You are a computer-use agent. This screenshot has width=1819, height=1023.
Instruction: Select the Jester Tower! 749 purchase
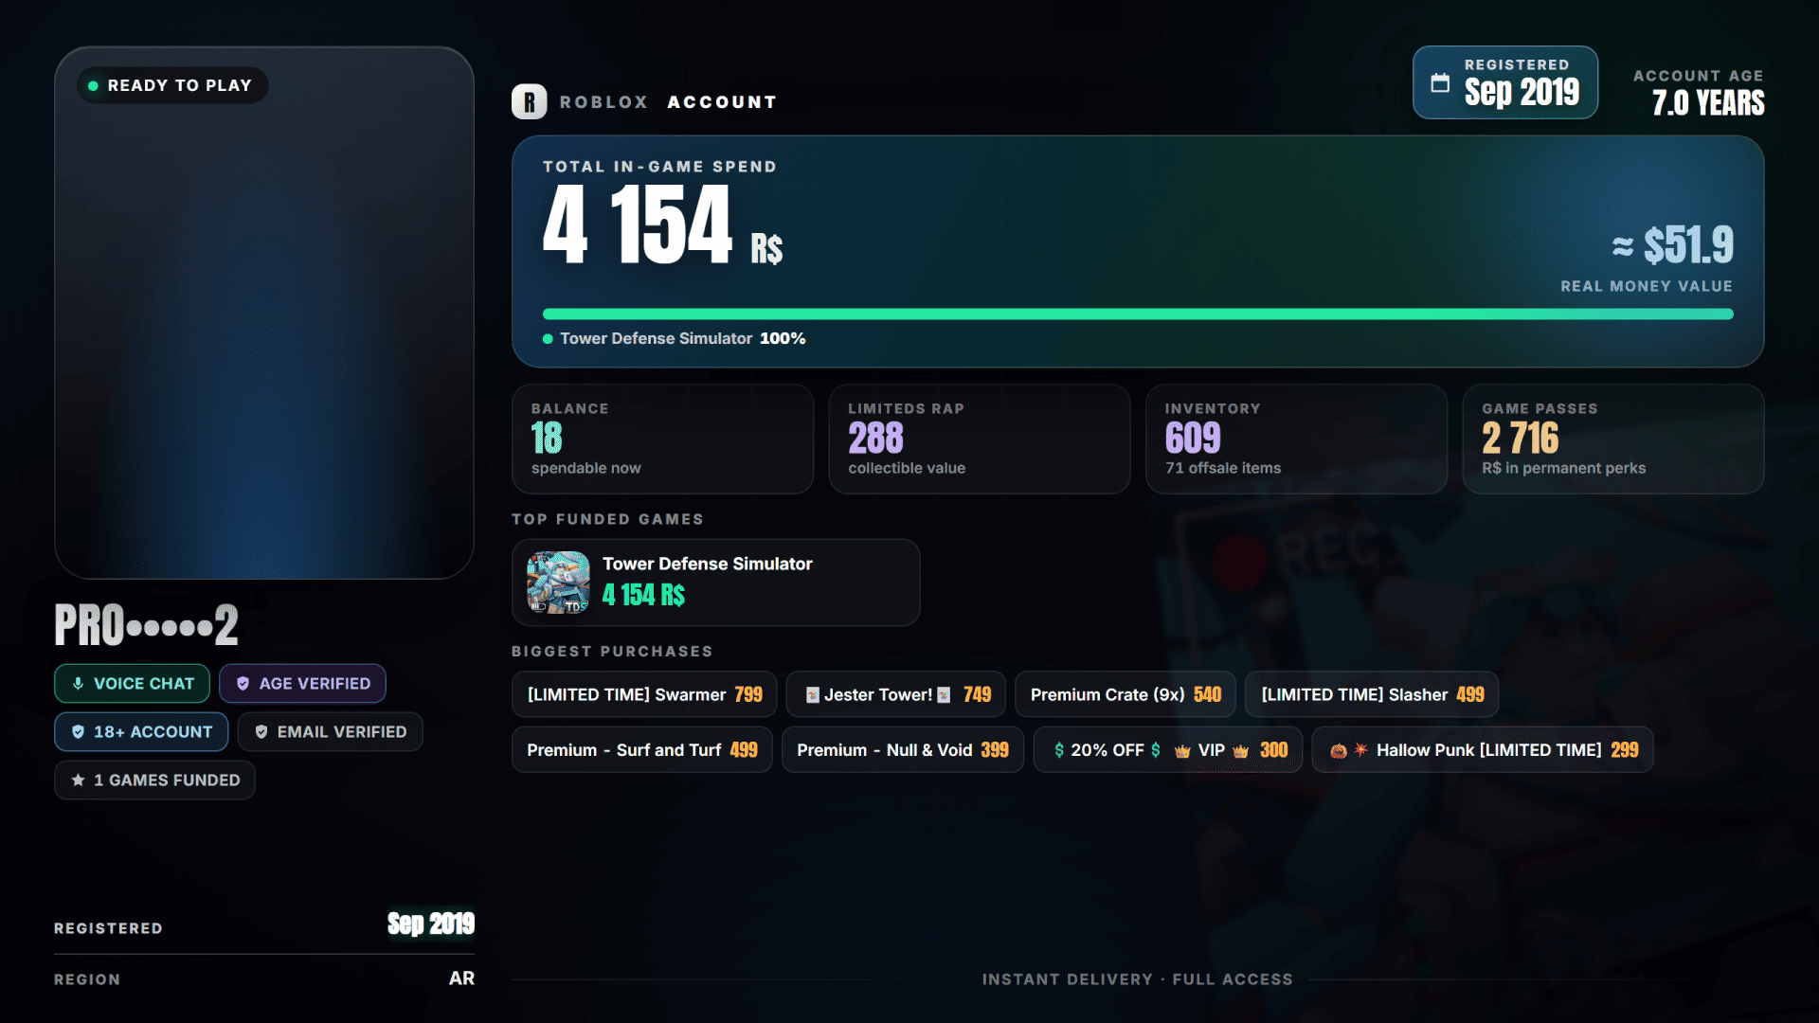[896, 694]
